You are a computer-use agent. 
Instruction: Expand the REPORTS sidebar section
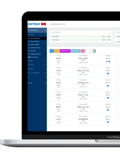point(37,69)
